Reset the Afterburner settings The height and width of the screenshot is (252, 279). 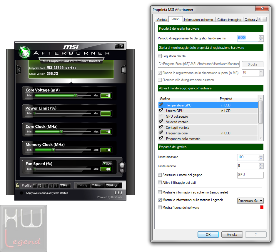pyautogui.click(x=98, y=185)
